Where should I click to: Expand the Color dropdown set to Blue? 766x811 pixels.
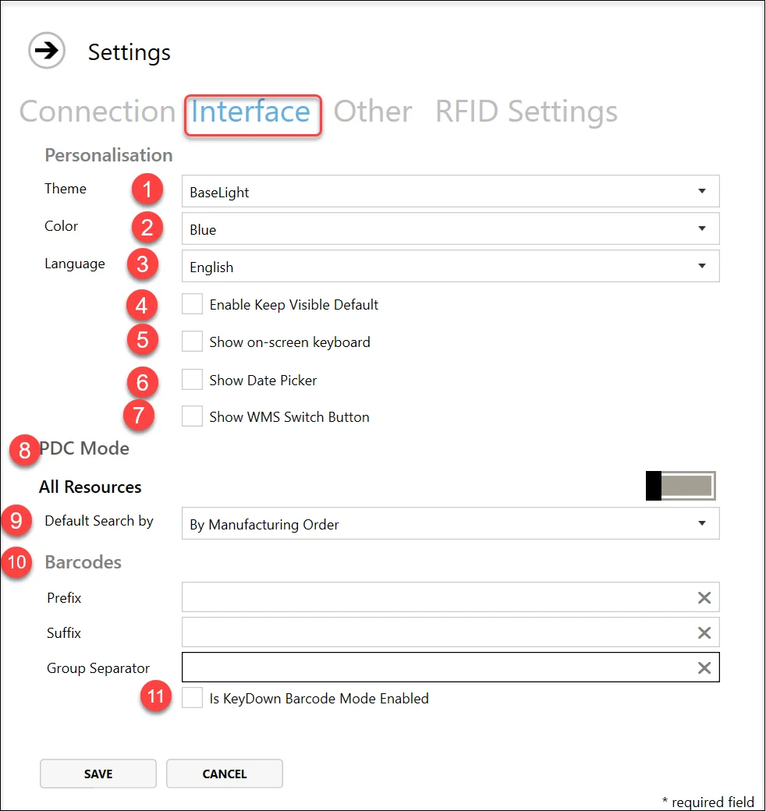450,229
